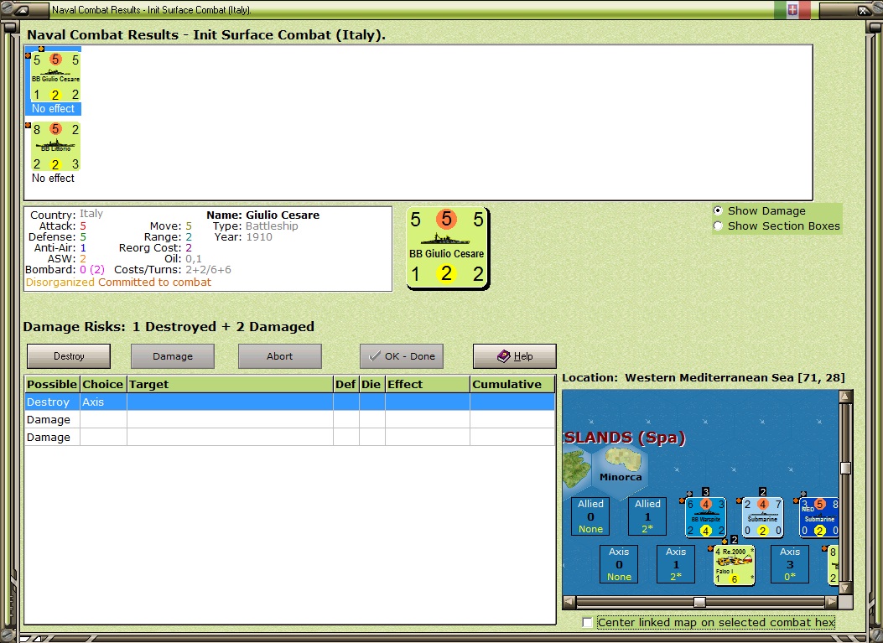Click 'Disorganized' status text
883x643 pixels.
point(60,282)
